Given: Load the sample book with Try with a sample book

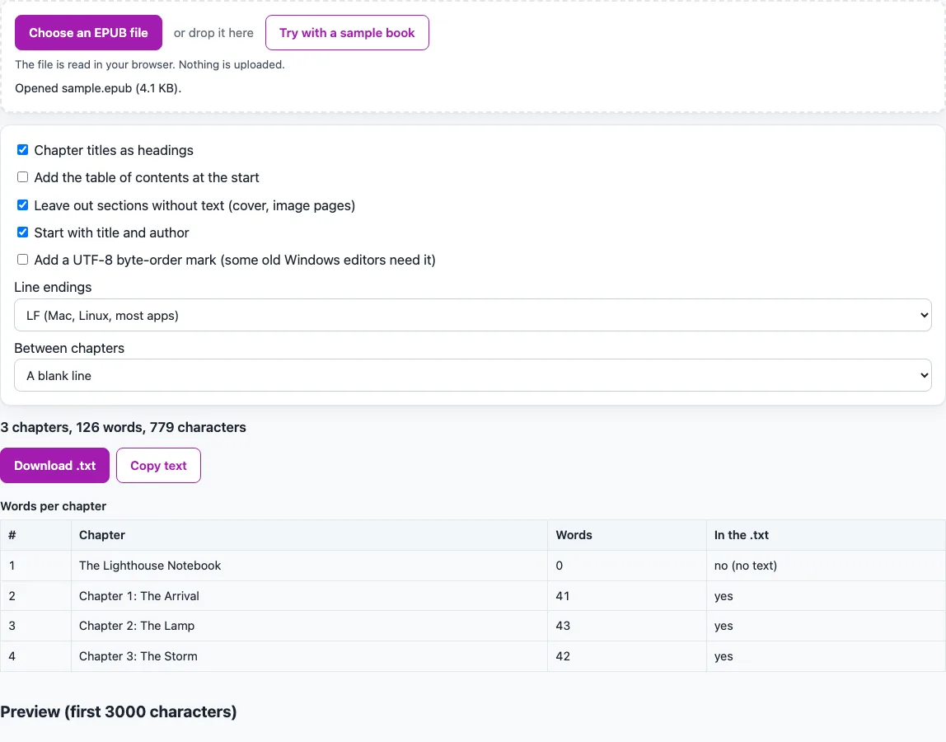Looking at the screenshot, I should pos(347,33).
